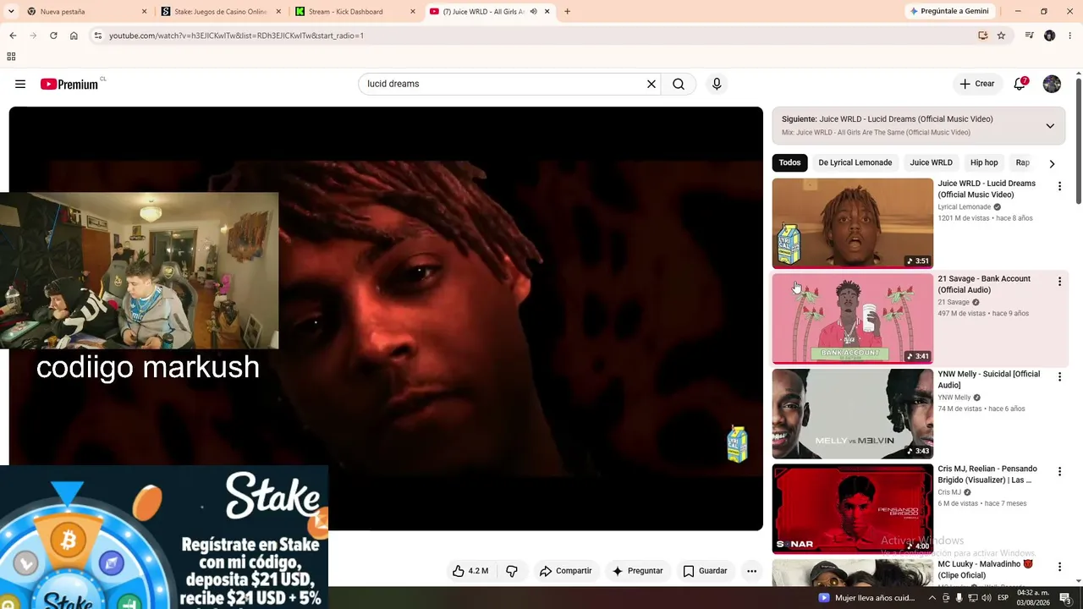Viewport: 1083px width, 609px height.
Task: Expand the Mix playlist panel chevron
Action: [x=1050, y=126]
